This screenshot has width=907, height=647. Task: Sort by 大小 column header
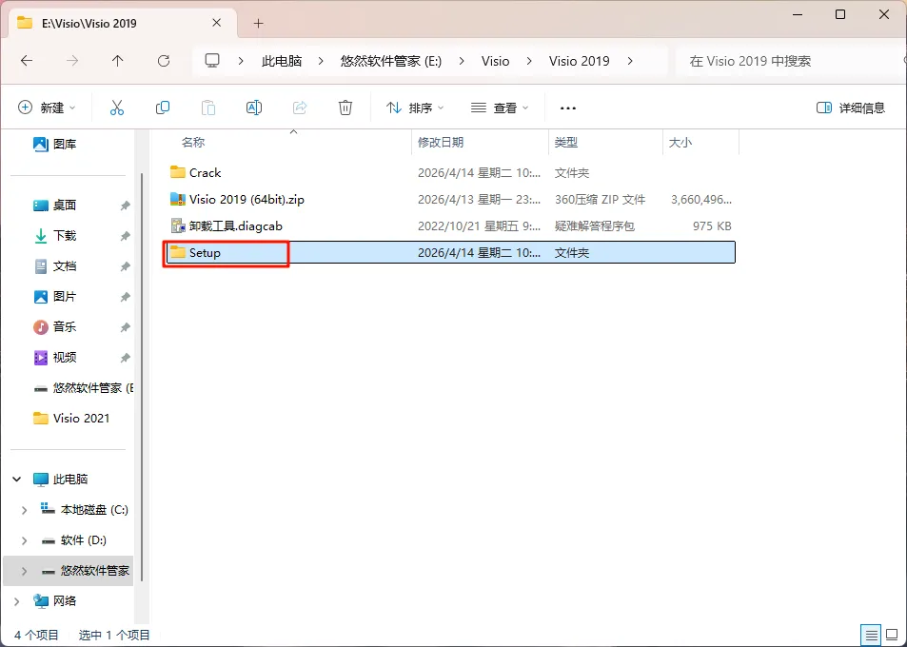[x=680, y=142]
